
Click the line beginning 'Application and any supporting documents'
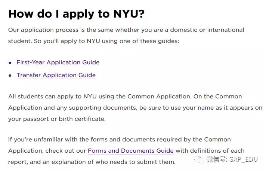tap(135, 108)
